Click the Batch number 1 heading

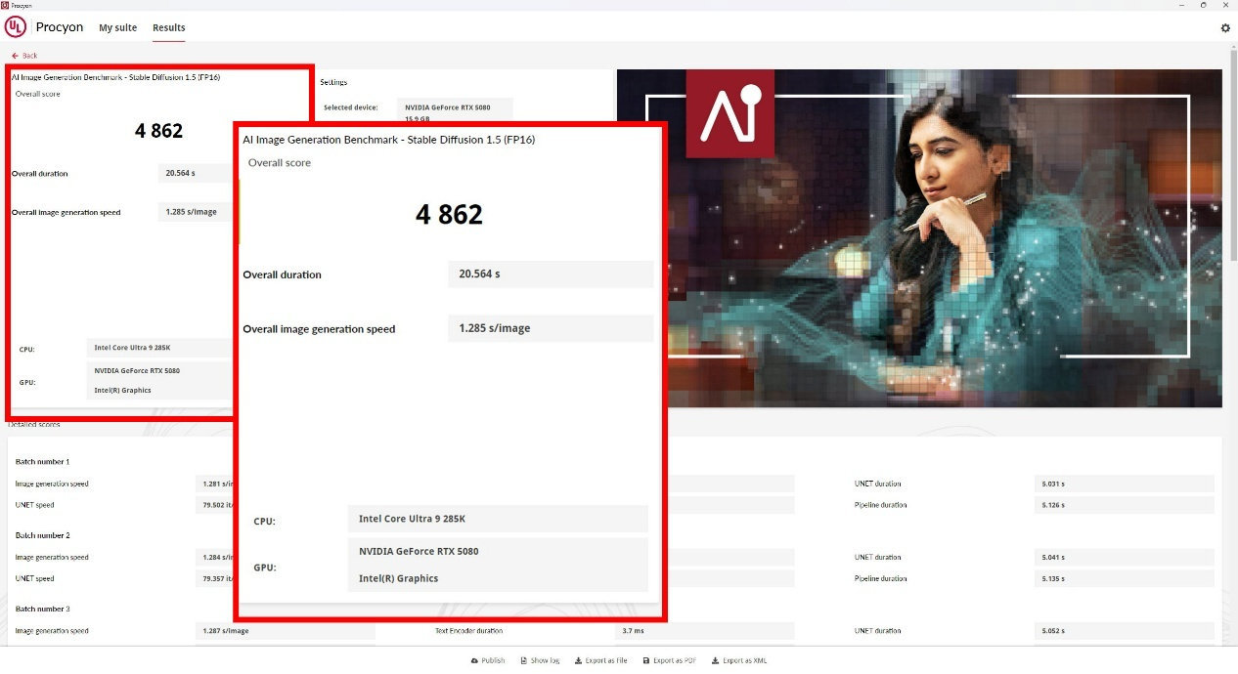click(x=42, y=461)
